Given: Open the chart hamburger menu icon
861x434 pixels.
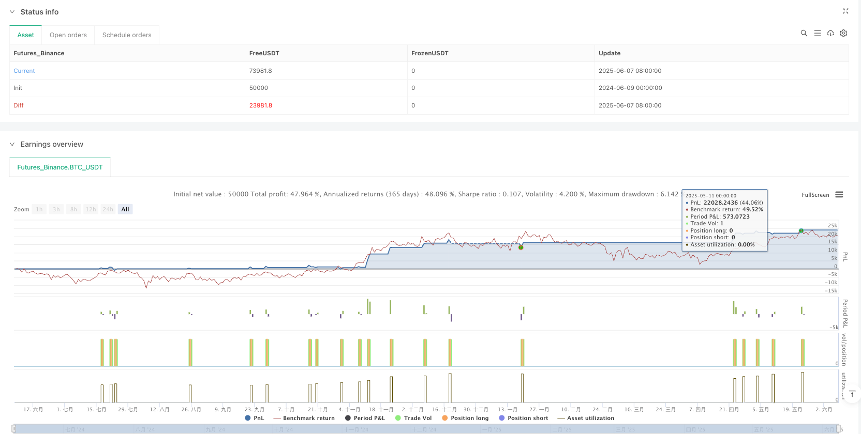Looking at the screenshot, I should point(839,195).
